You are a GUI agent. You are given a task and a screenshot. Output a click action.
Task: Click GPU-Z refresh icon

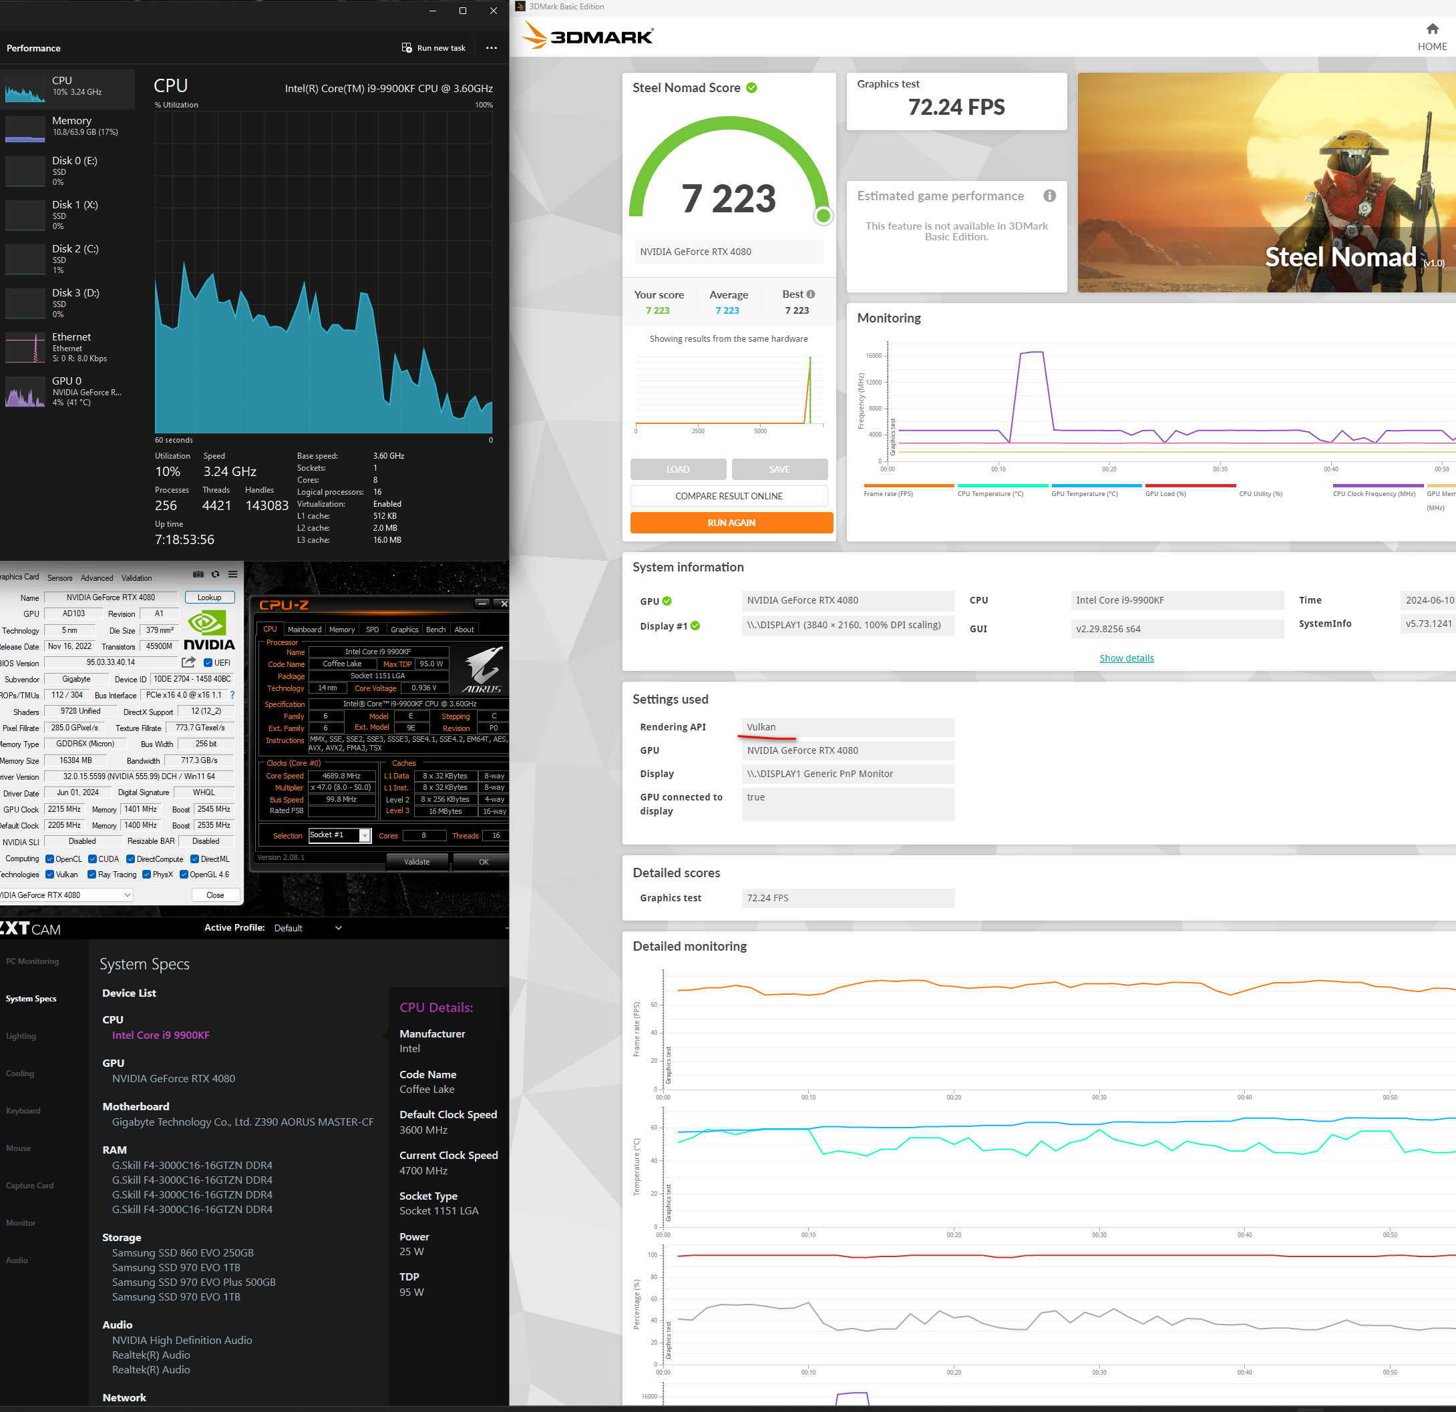[x=216, y=575]
